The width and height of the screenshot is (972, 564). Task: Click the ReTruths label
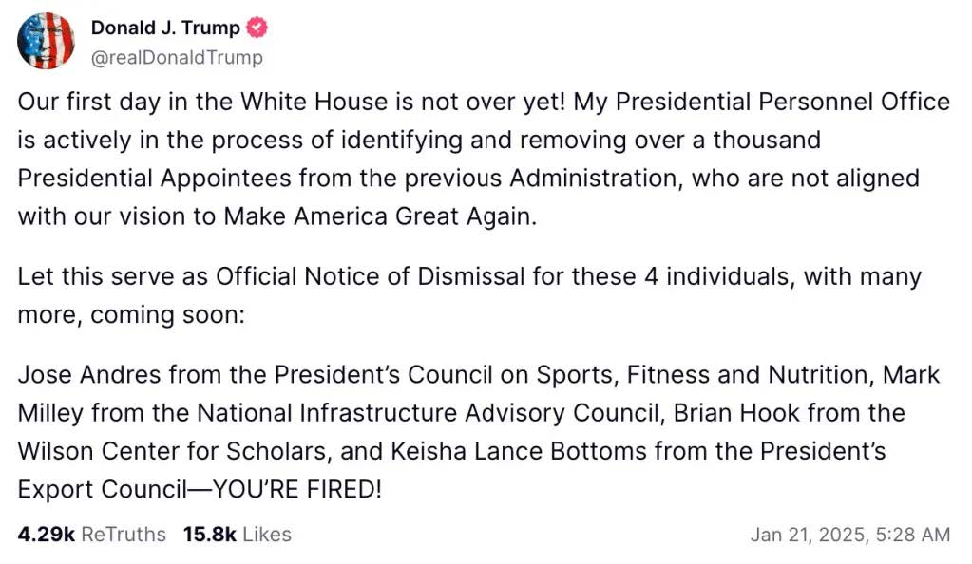(x=124, y=535)
